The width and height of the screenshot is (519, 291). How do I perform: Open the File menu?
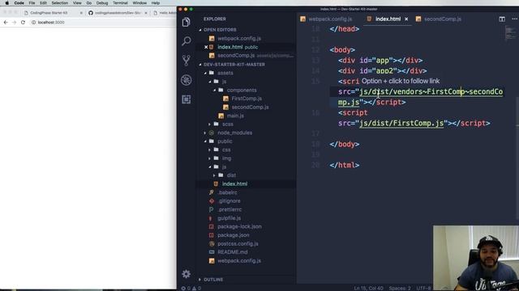click(x=32, y=3)
